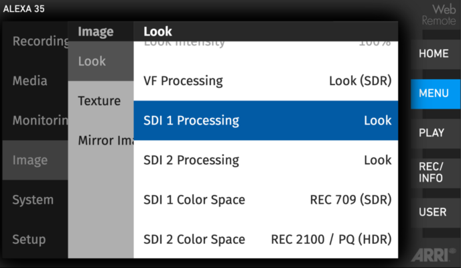Open the highlighted SDI 1 Processing option
The height and width of the screenshot is (268, 461).
point(266,121)
